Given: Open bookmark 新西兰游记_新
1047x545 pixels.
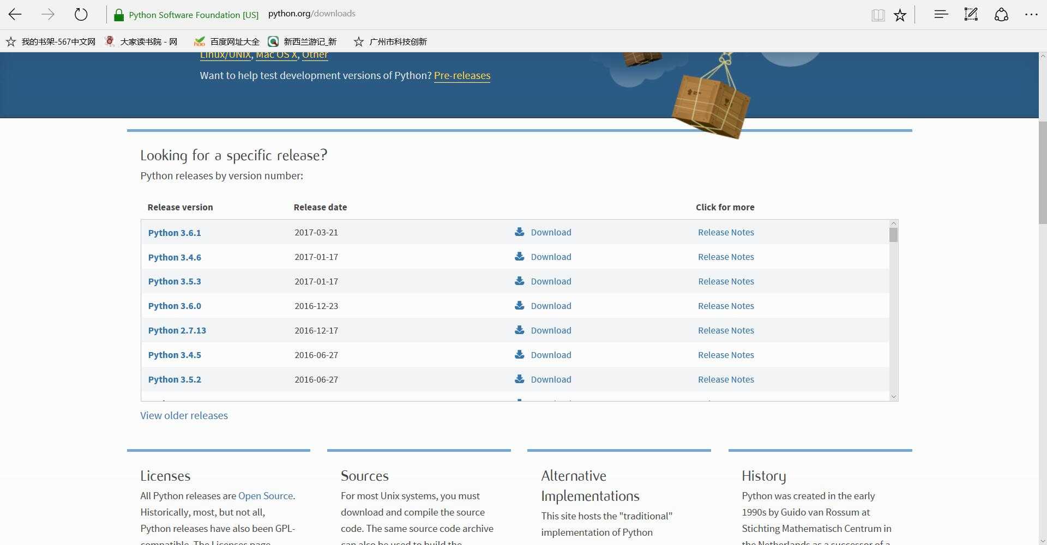Looking at the screenshot, I should 302,41.
